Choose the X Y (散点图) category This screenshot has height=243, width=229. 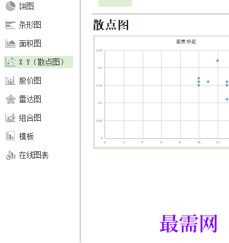pos(38,62)
